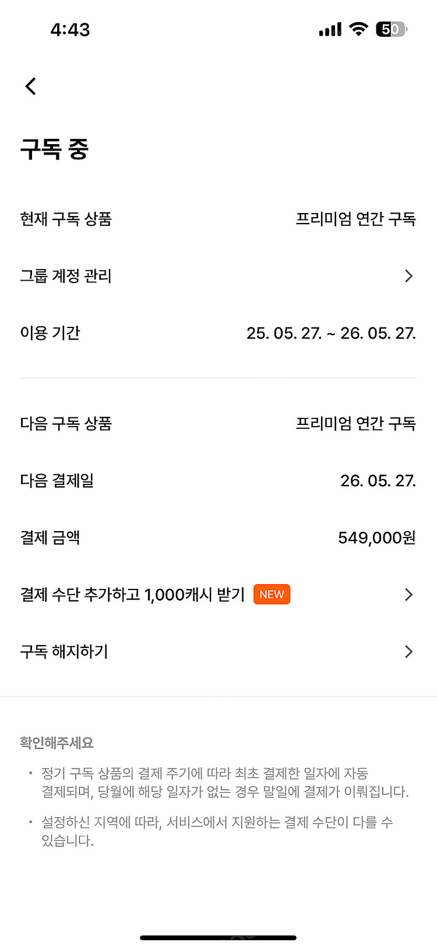Tap the 다음 결제일 date value
The image size is (437, 949).
pyautogui.click(x=378, y=481)
